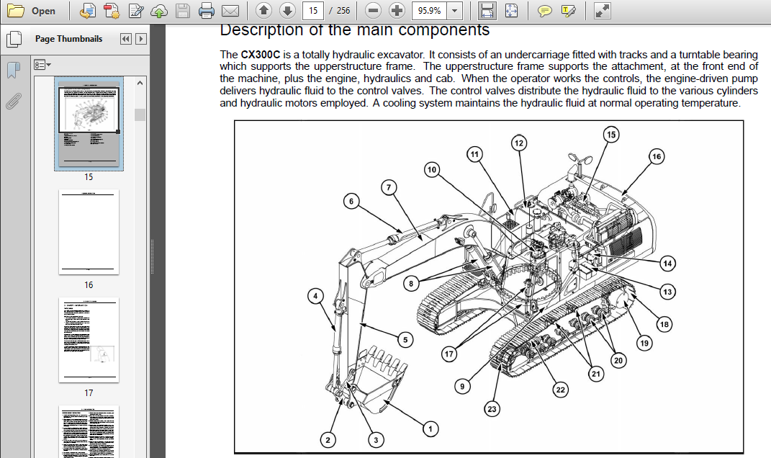771x458 pixels.
Task: Click the bold CX300C text
Action: coord(260,55)
